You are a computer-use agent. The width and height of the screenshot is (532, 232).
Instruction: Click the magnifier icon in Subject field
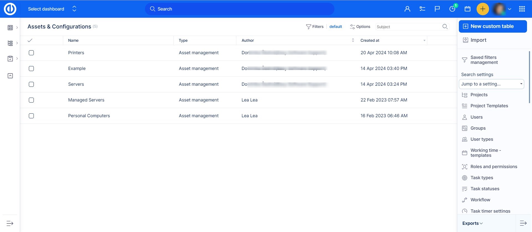click(x=445, y=27)
